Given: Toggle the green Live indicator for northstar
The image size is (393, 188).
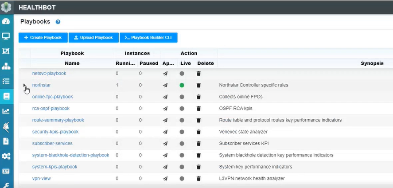Looking at the screenshot, I should [182, 85].
